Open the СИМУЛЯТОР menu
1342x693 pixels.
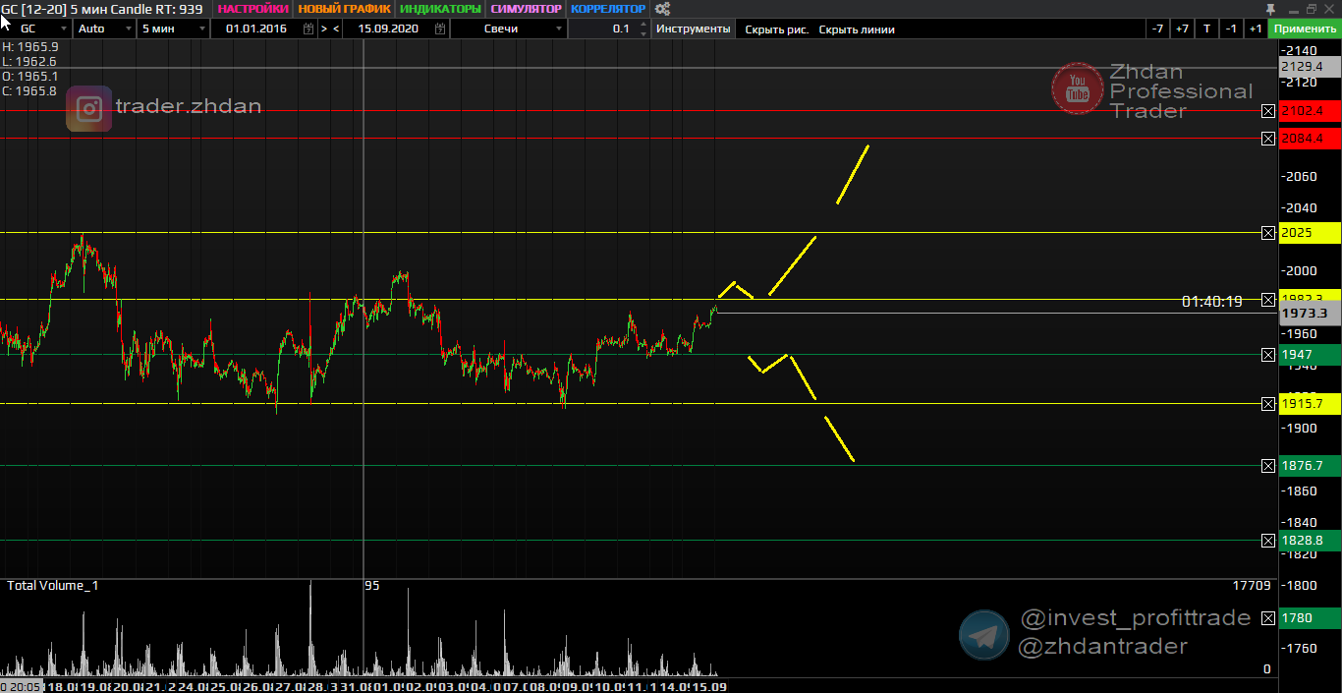point(527,9)
